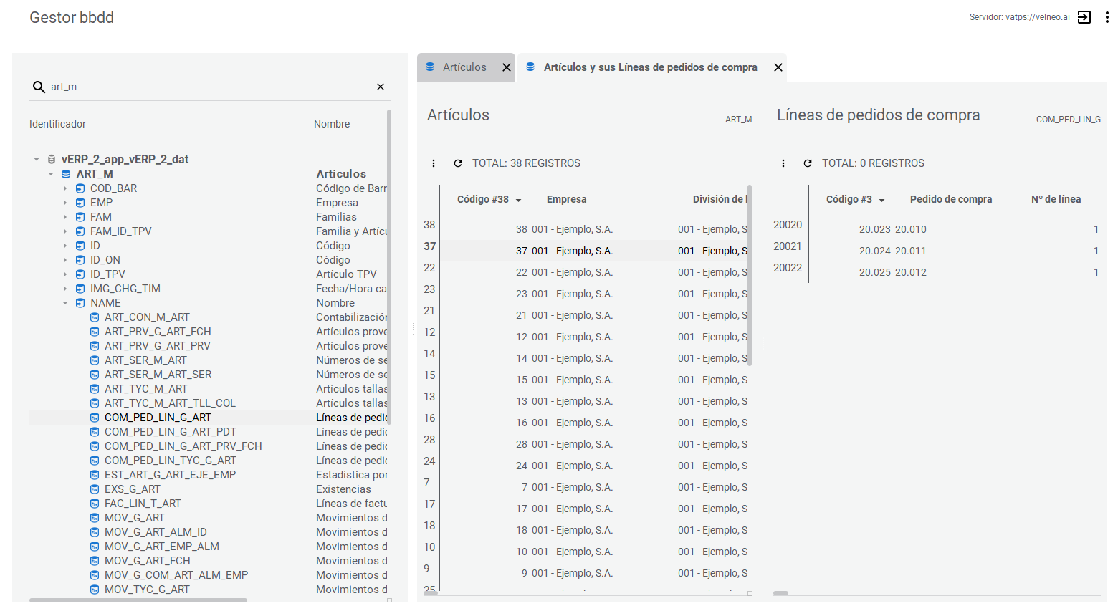Close the Artículos y sus Líneas tab
This screenshot has height=611, width=1118.
point(778,67)
